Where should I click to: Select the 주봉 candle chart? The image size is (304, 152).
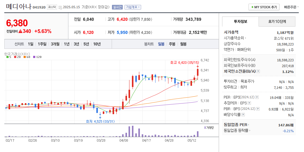(172, 44)
